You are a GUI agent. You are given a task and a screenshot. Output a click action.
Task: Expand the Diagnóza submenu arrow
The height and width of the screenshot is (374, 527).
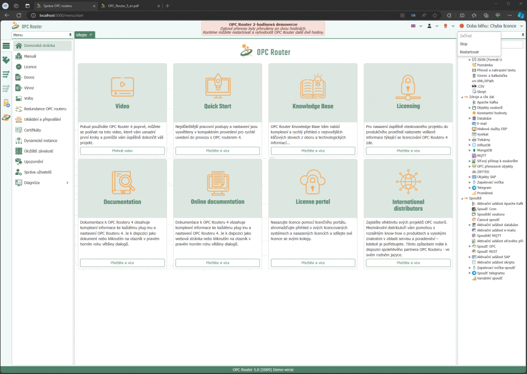pos(67,183)
